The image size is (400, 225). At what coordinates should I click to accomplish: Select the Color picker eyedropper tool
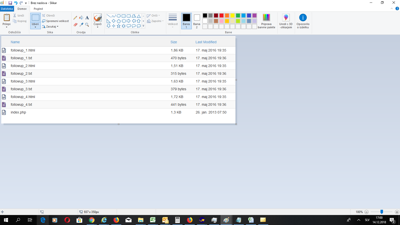click(x=81, y=24)
